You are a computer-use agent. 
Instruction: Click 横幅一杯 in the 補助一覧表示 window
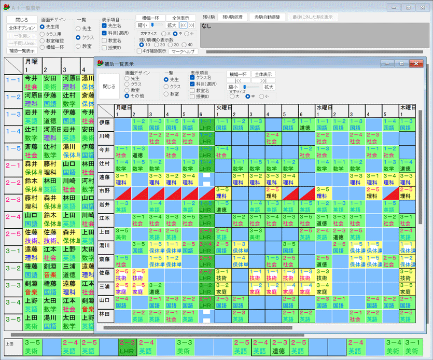point(238,75)
